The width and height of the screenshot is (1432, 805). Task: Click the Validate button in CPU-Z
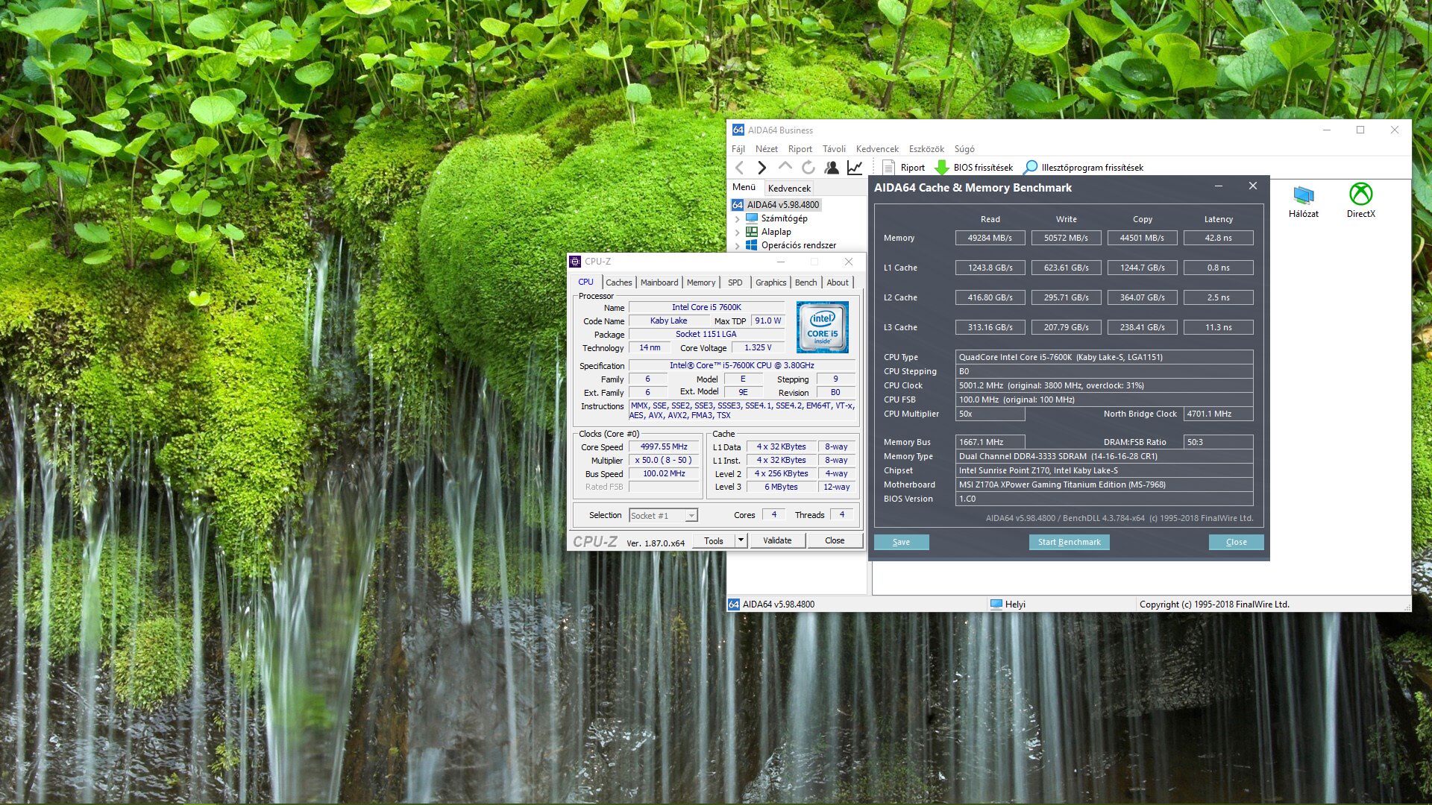(x=776, y=540)
